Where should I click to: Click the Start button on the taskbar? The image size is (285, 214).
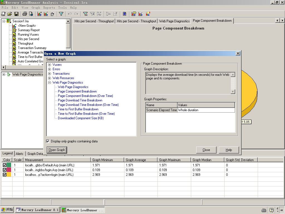click(7, 210)
